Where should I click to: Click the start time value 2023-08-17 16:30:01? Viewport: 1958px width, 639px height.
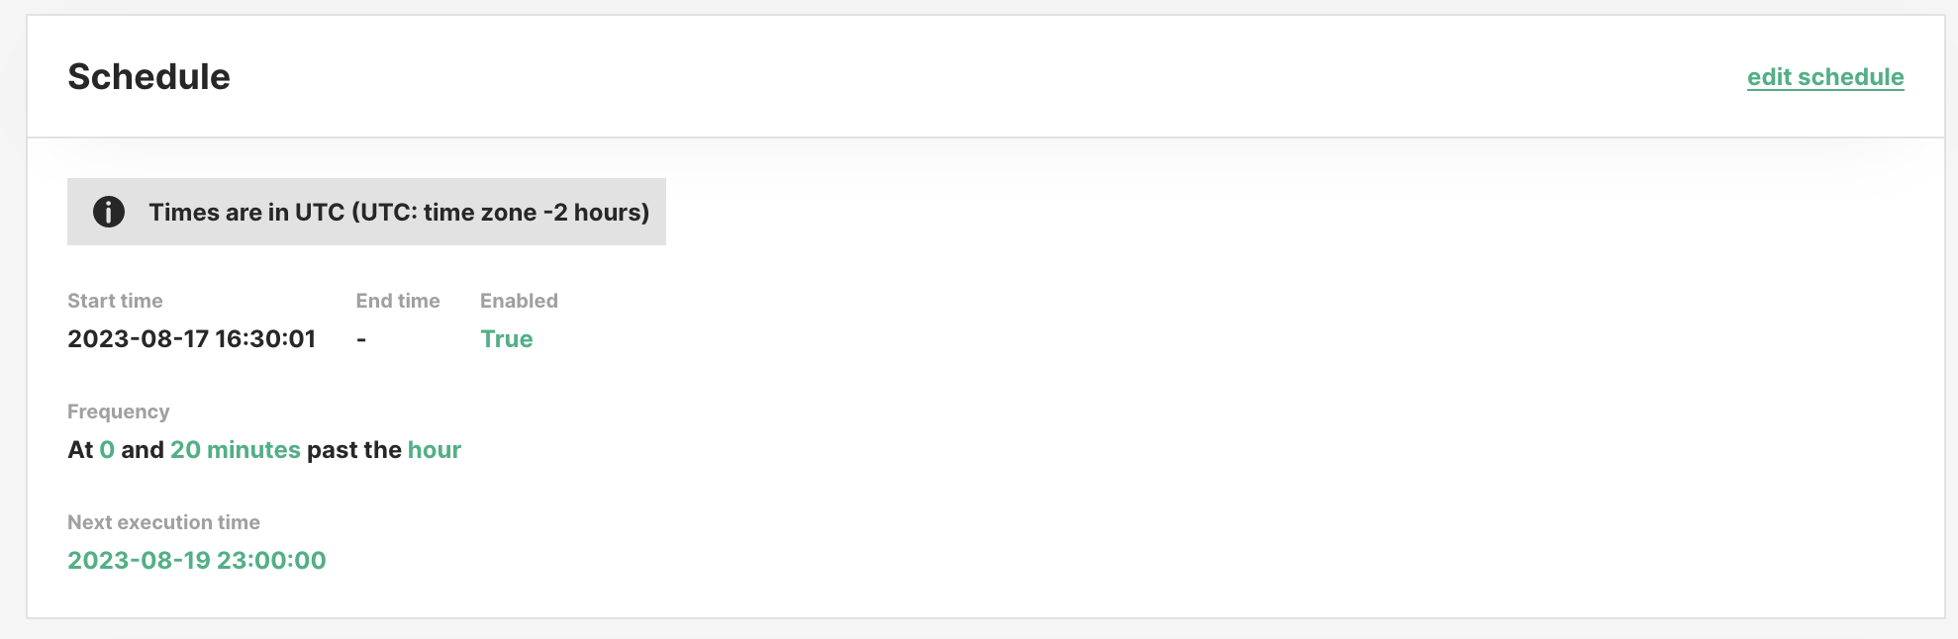coord(191,339)
